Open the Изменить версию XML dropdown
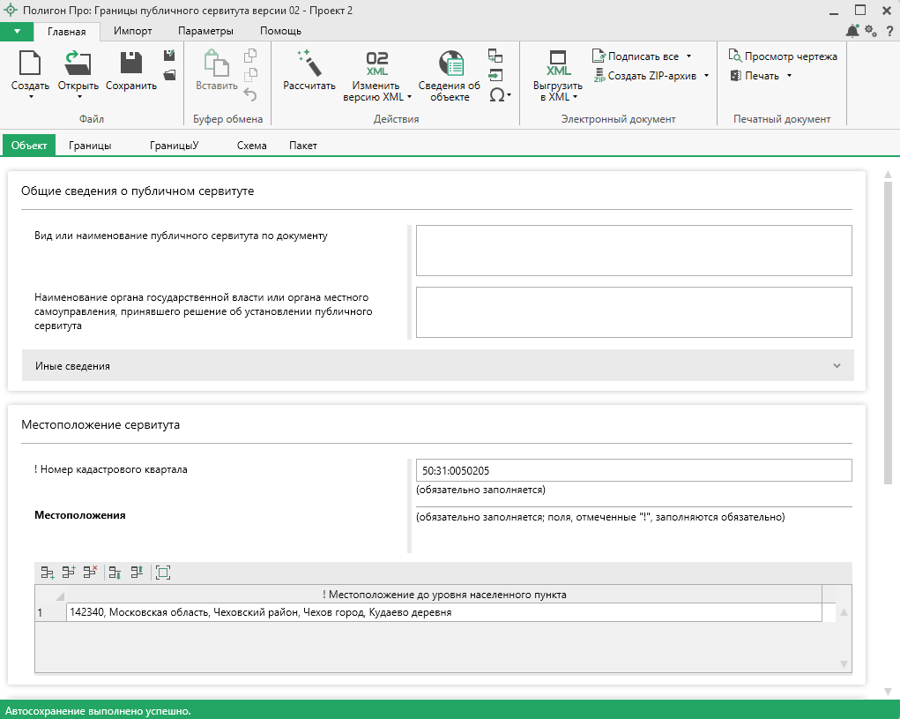 click(409, 98)
